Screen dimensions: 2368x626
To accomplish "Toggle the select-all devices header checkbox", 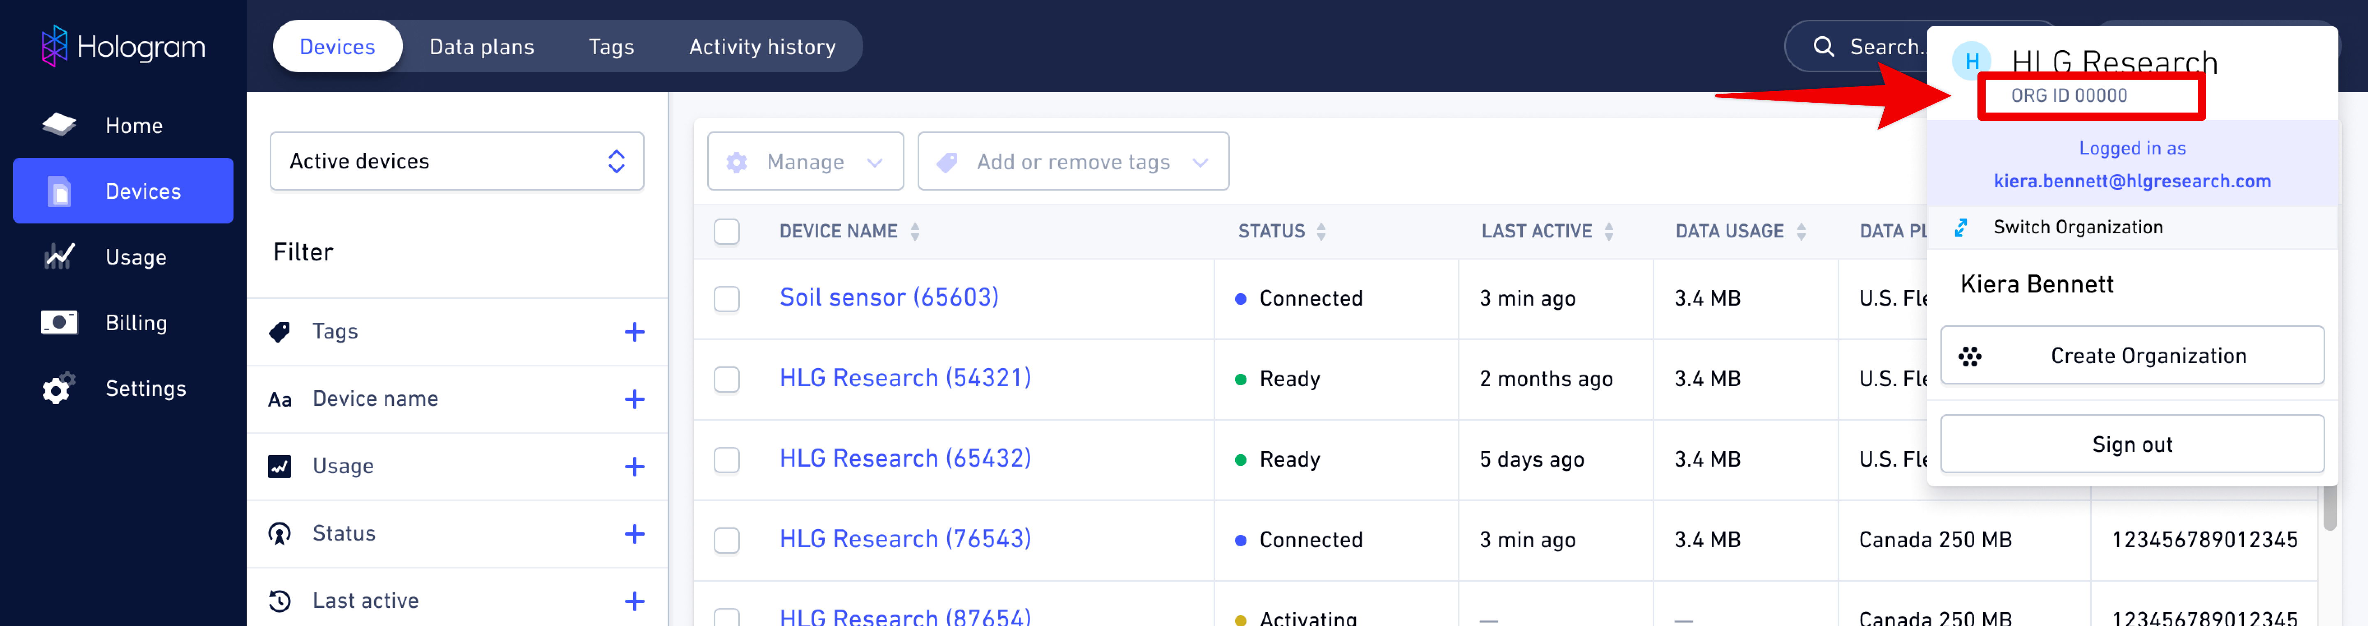I will point(726,231).
